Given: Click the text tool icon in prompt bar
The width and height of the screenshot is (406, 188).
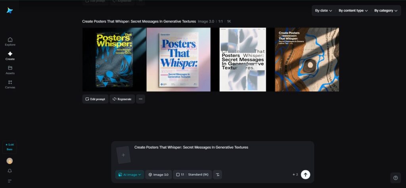Looking at the screenshot, I should (x=217, y=175).
